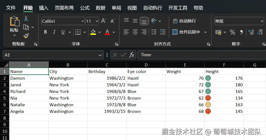Open the border style dropdown arrow
Image resolution: width=266 pixels, height=140 pixels.
click(x=85, y=32)
